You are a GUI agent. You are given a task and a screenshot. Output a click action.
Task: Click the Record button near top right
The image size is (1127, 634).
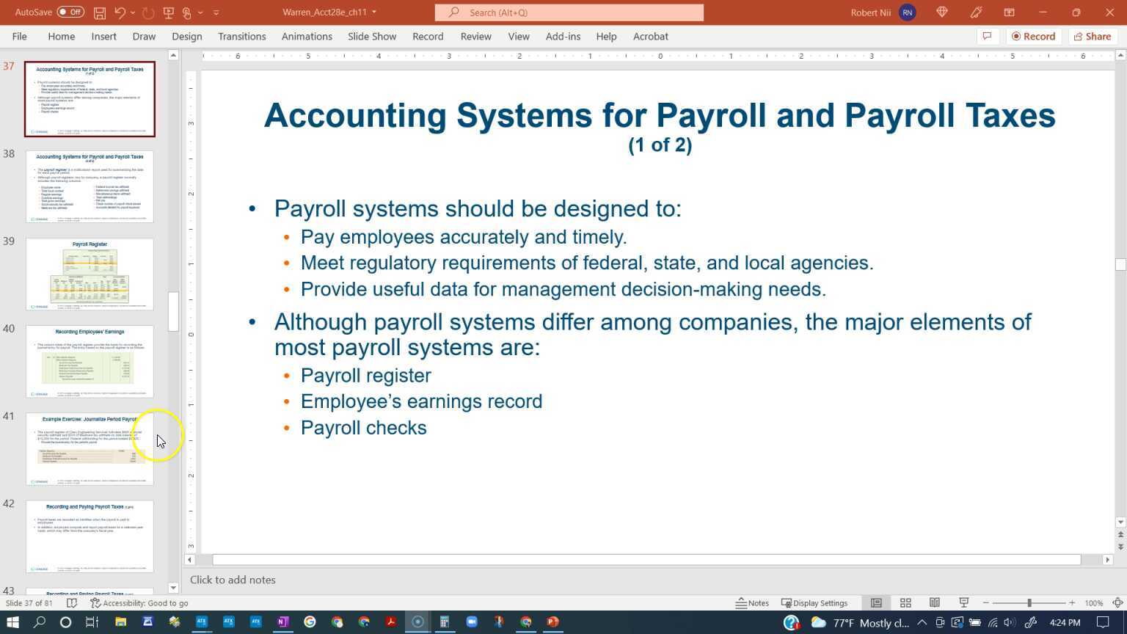(1034, 36)
